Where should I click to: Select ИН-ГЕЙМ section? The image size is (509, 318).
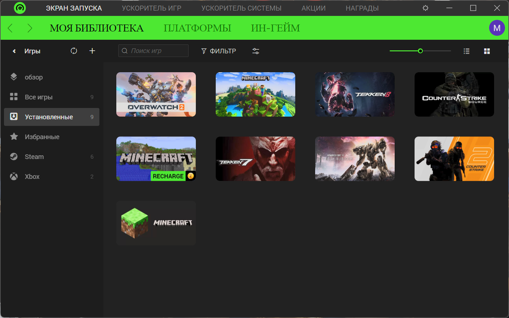(x=276, y=28)
